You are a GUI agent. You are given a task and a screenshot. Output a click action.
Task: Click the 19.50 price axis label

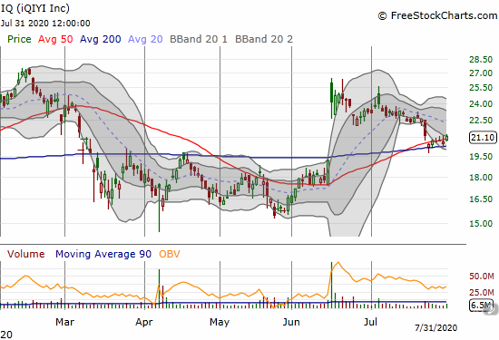pos(481,157)
